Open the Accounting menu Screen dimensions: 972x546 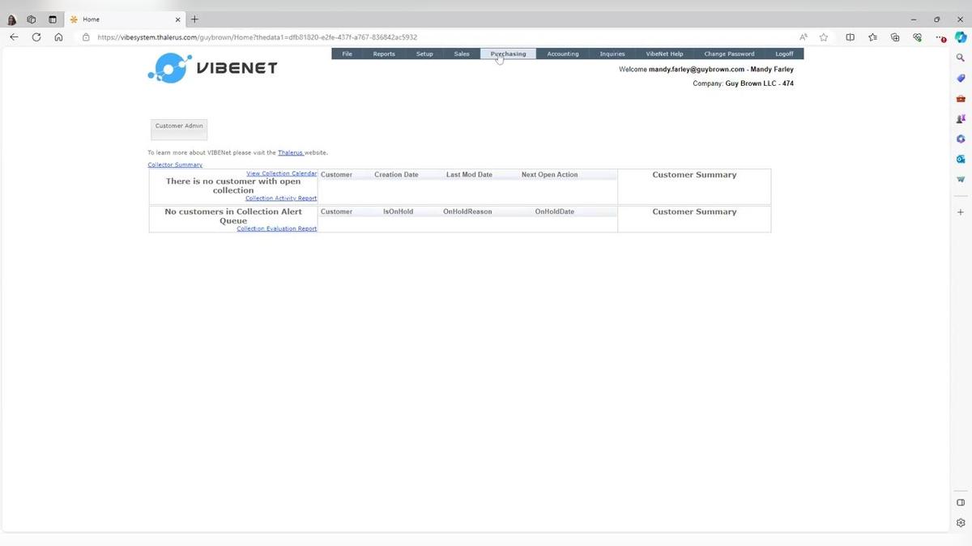click(563, 54)
